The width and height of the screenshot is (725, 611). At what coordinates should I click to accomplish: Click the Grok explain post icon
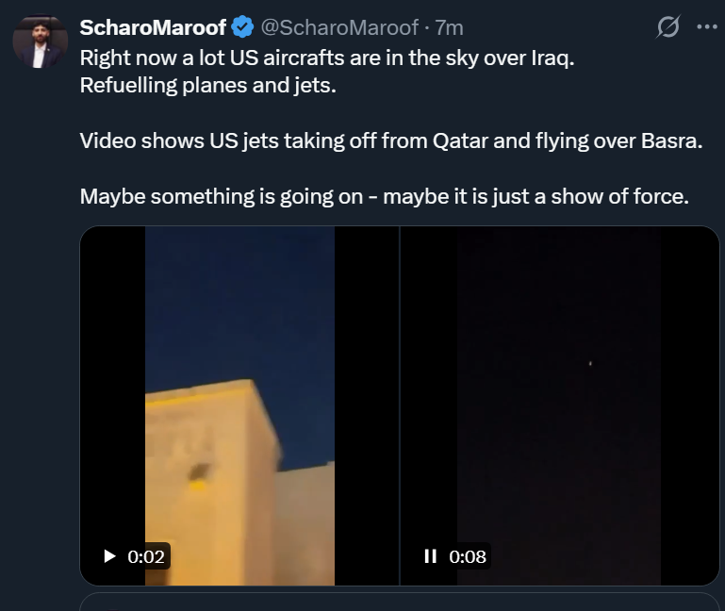tap(667, 28)
